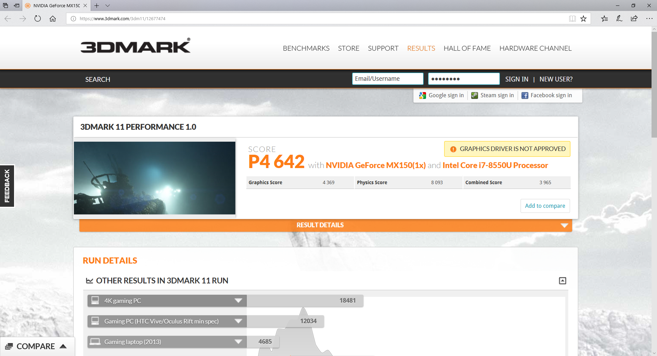Image resolution: width=657 pixels, height=356 pixels.
Task: Click the 18481 score bar
Action: [305, 301]
